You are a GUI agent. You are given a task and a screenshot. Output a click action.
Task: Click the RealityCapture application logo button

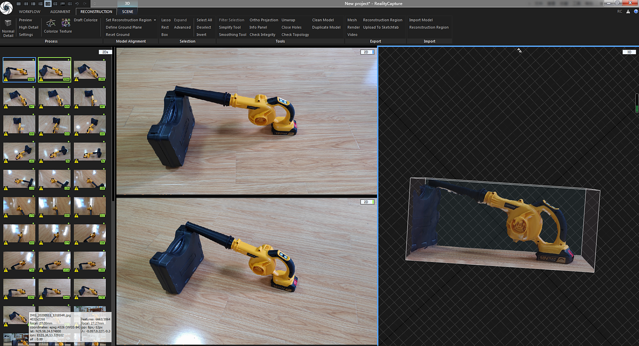click(x=6, y=6)
